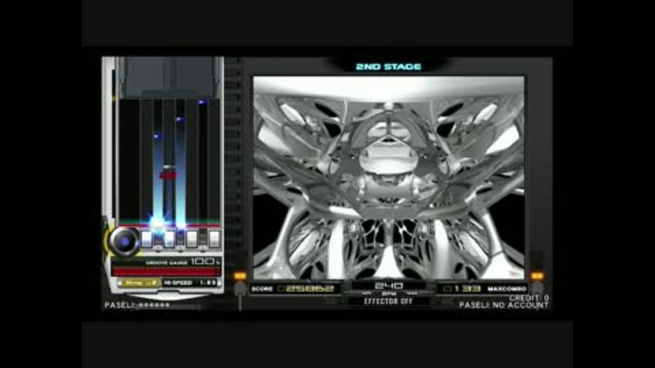Click the red groove gauge bar
The image size is (655, 368).
point(166,272)
